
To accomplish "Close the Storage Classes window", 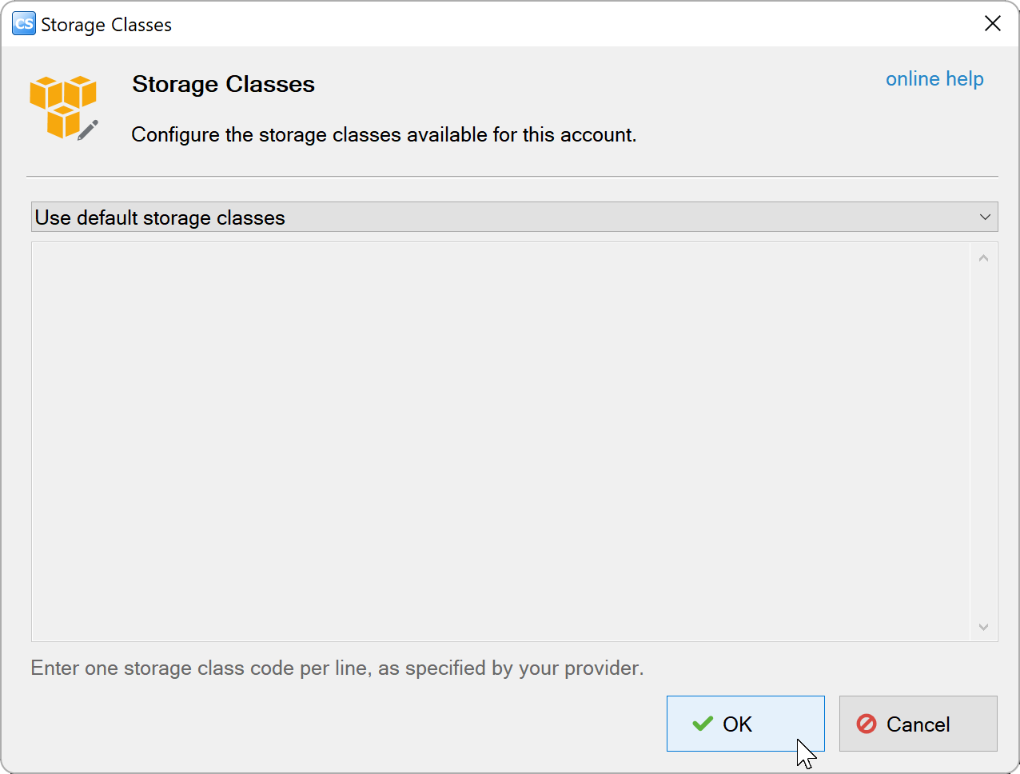I will [993, 24].
